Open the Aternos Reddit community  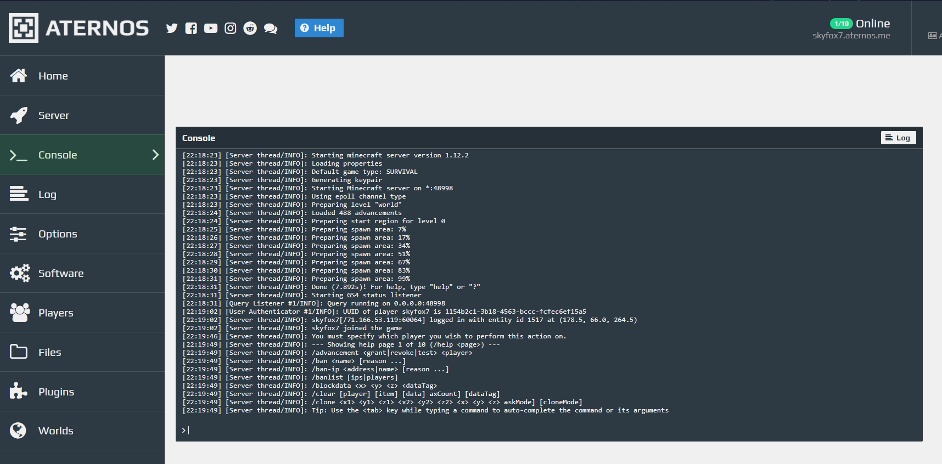pos(250,28)
